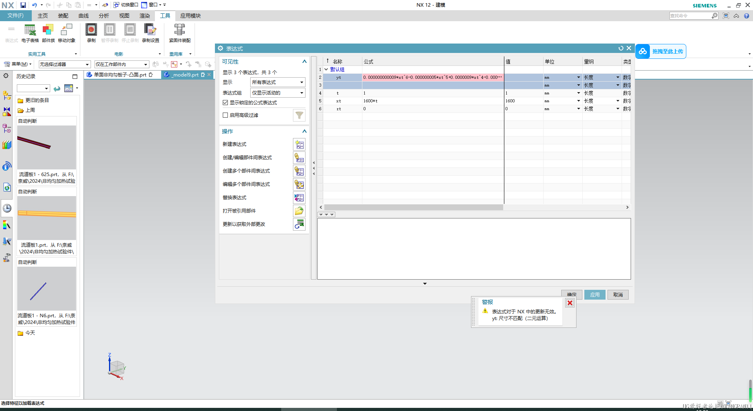The width and height of the screenshot is (753, 411).
Task: Open the 无选择过滤器 selection filter dropdown
Action: [65, 64]
